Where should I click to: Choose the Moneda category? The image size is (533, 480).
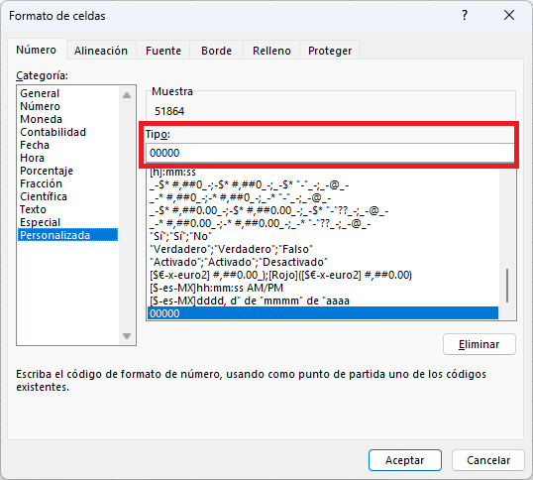click(68, 119)
